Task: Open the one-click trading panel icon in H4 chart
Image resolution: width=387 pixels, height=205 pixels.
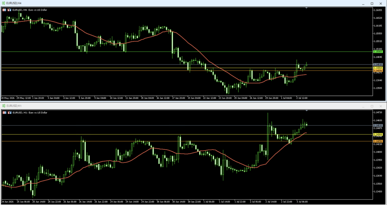Action: (x=5, y=10)
